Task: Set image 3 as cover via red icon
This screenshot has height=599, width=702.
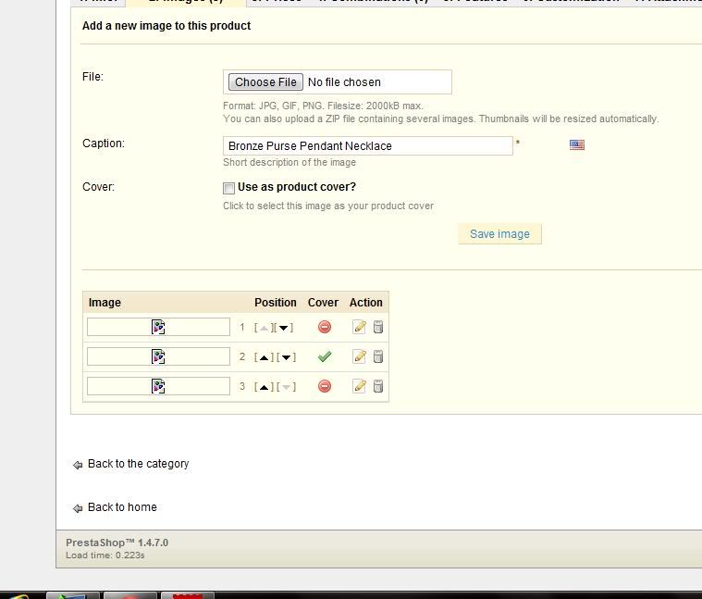Action: [324, 386]
